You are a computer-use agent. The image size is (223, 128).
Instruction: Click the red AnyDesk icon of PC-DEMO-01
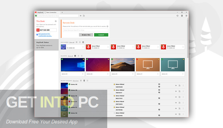click(x=88, y=47)
